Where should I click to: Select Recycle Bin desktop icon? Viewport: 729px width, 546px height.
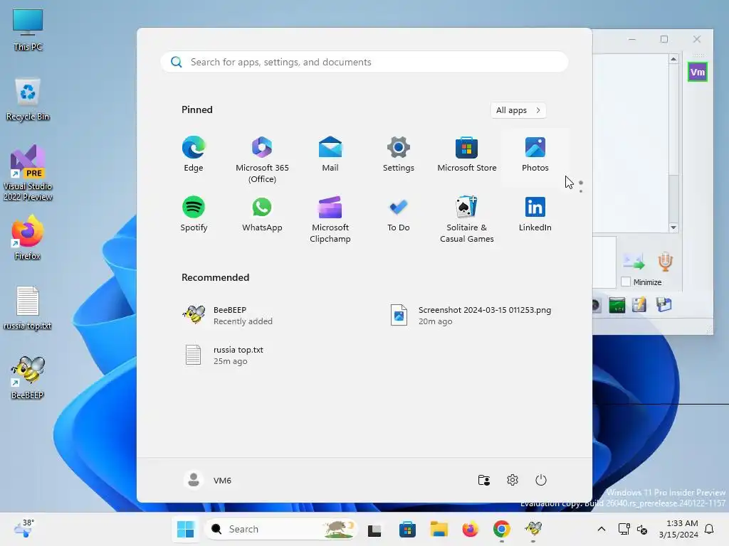(x=28, y=100)
